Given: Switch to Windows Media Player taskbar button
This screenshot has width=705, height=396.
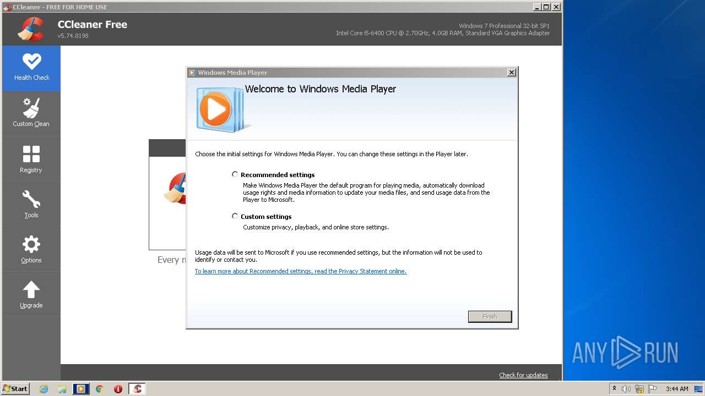Looking at the screenshot, I should (x=81, y=389).
